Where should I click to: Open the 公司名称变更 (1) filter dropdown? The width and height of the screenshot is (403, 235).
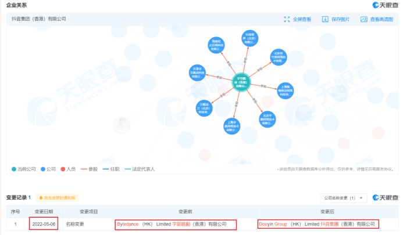(x=343, y=198)
